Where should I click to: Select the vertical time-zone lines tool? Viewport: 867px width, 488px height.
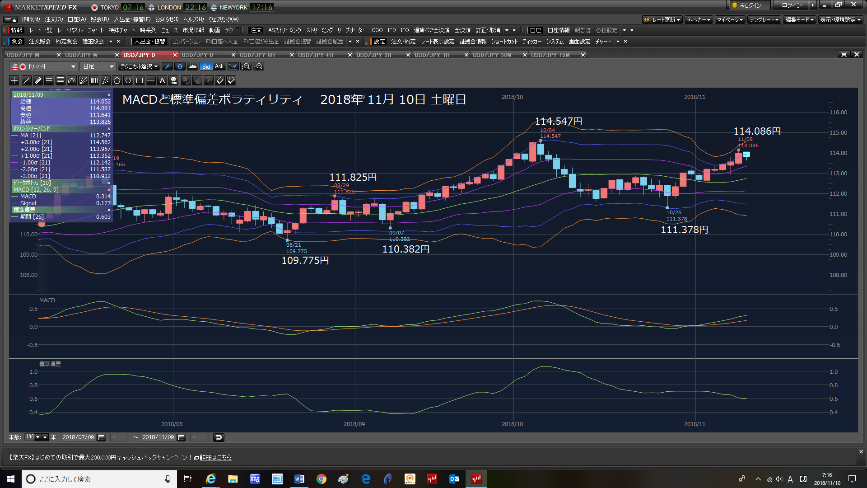pyautogui.click(x=94, y=80)
